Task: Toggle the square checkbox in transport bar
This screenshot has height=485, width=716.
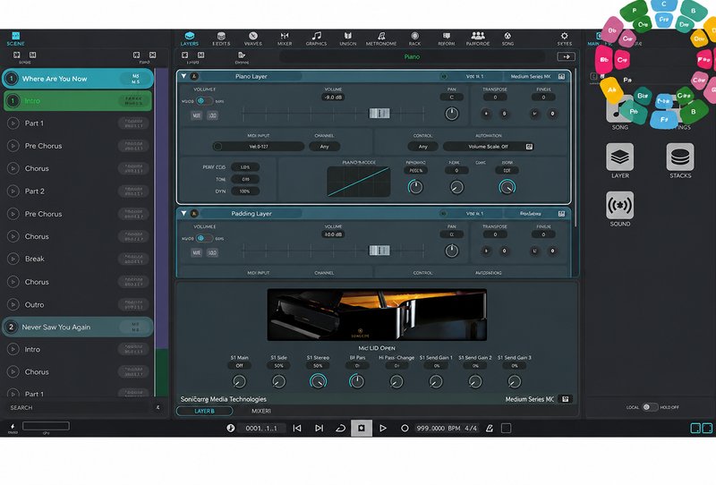Action: click(x=506, y=429)
